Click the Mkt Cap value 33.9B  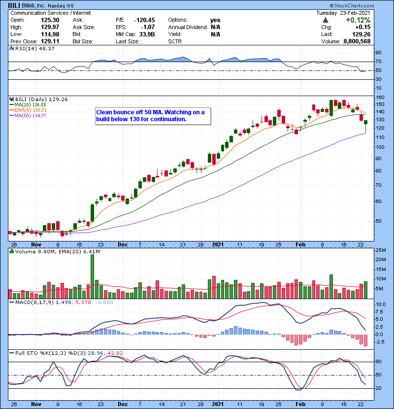tap(147, 34)
